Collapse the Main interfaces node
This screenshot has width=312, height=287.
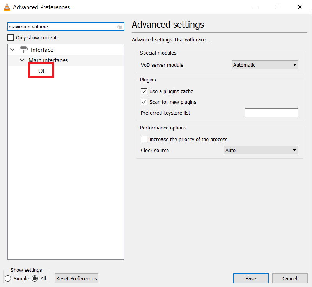[22, 60]
